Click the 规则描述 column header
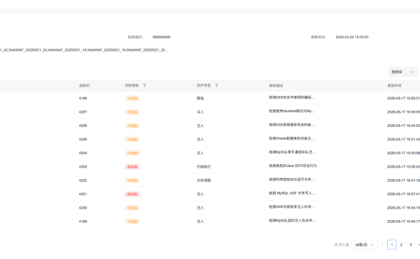This screenshot has width=420, height=259. click(x=276, y=86)
